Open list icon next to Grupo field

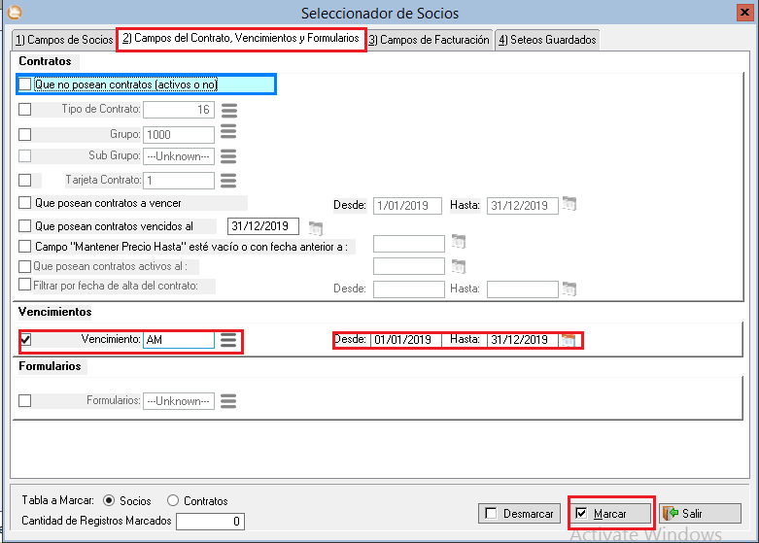(x=229, y=134)
